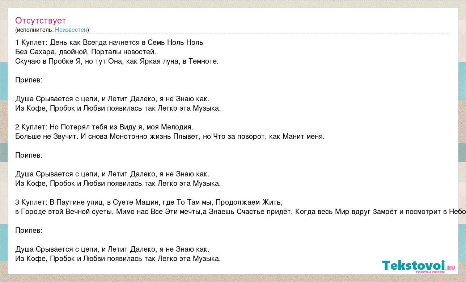Viewport: 466px width, 282px height.
Task: Click the song title Отсутствует
Action: point(41,21)
